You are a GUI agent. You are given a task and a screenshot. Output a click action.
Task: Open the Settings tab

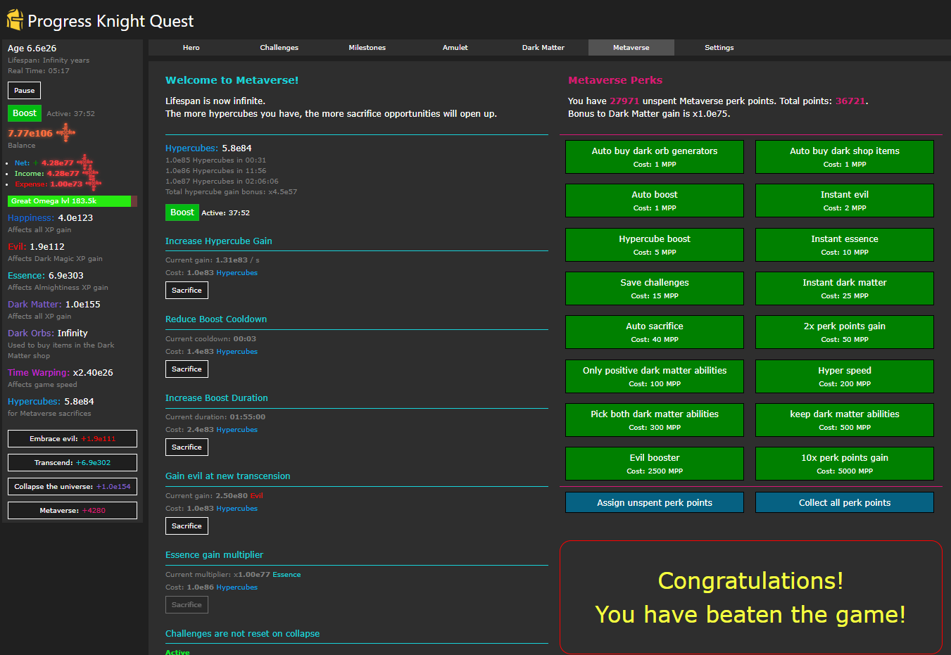point(719,48)
